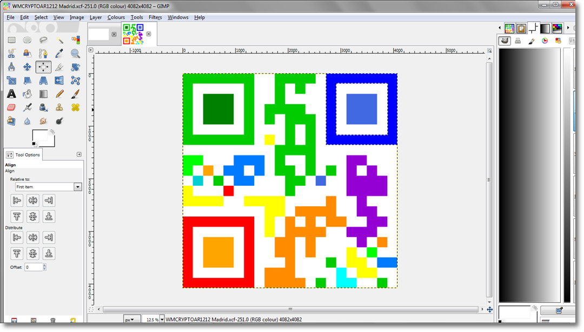Image resolution: width=584 pixels, height=332 pixels.
Task: Align to horizontal centre in Align section
Action: click(x=33, y=200)
